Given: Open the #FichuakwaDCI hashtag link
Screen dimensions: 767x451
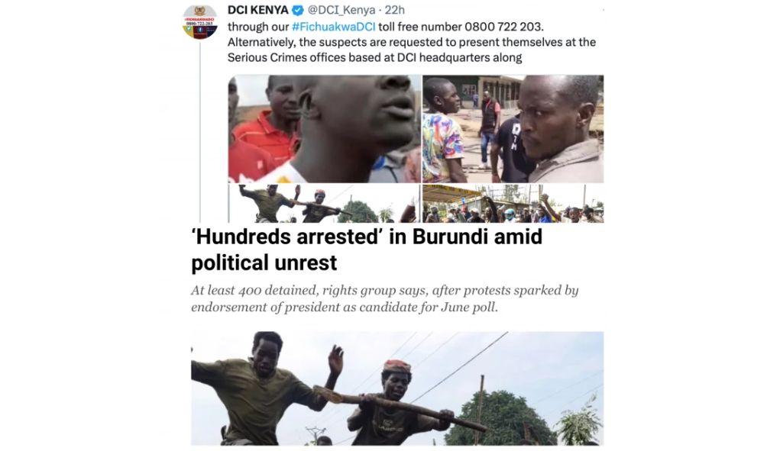Looking at the screenshot, I should point(333,27).
